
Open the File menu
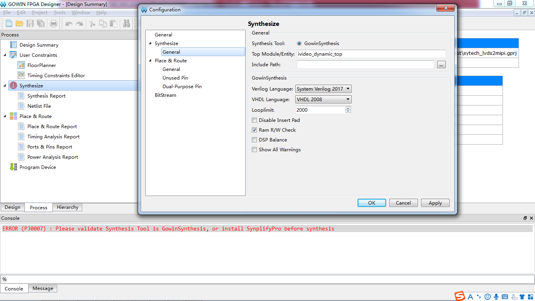[x=7, y=13]
